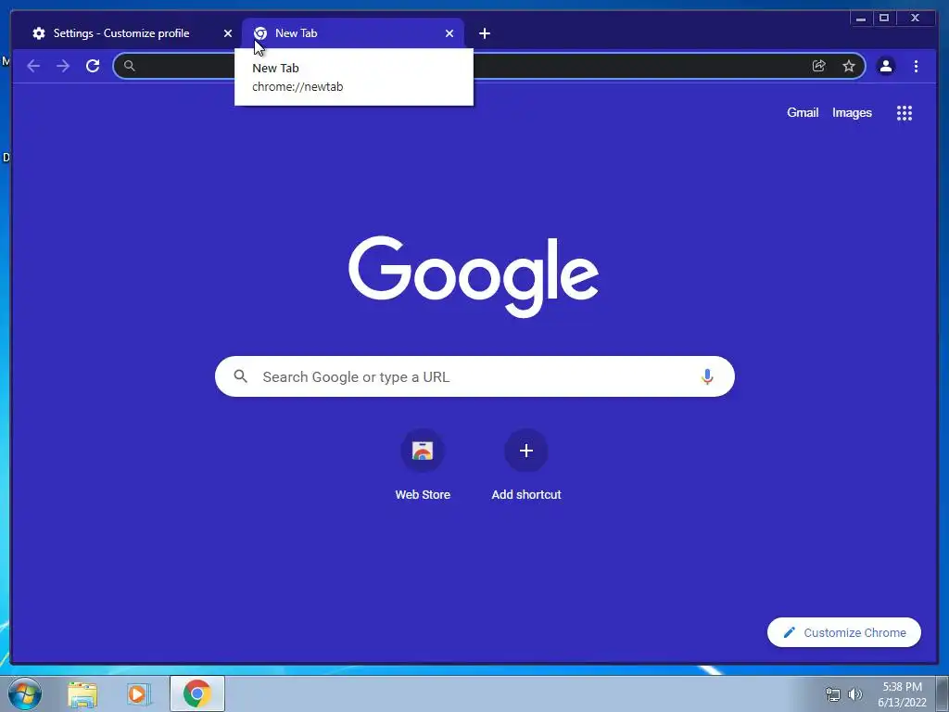Click into the Search Google or type a URL box
This screenshot has height=712, width=949.
coord(474,376)
